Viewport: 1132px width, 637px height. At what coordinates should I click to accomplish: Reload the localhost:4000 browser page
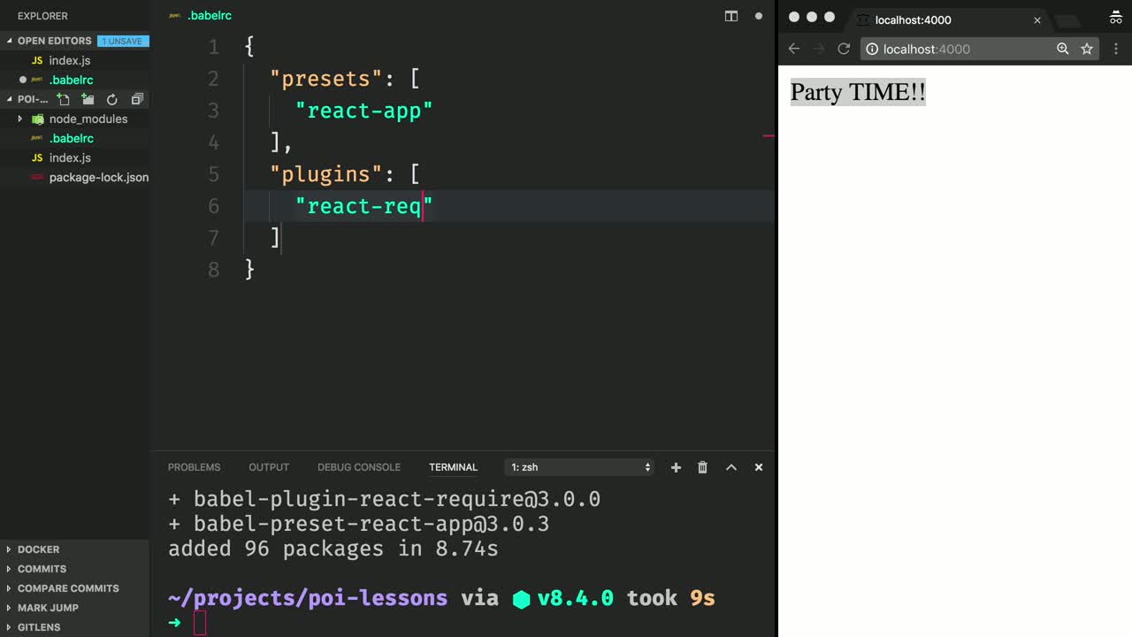point(844,49)
